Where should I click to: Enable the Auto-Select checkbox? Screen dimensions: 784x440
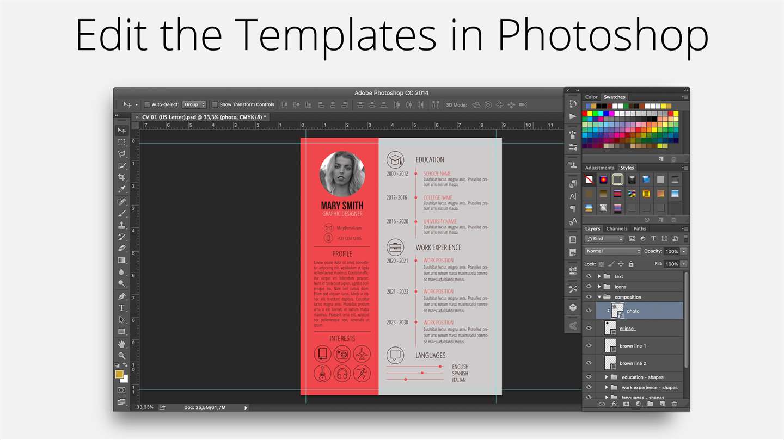click(x=147, y=104)
